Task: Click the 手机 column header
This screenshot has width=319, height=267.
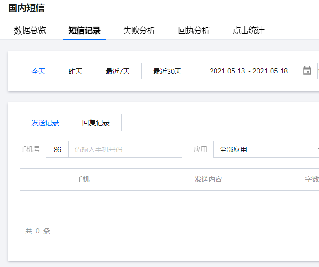Action: point(82,179)
